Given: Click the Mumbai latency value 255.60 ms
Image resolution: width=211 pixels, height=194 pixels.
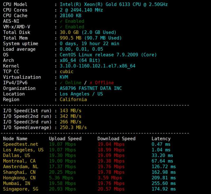Looking at the screenshot, I should (164, 183).
